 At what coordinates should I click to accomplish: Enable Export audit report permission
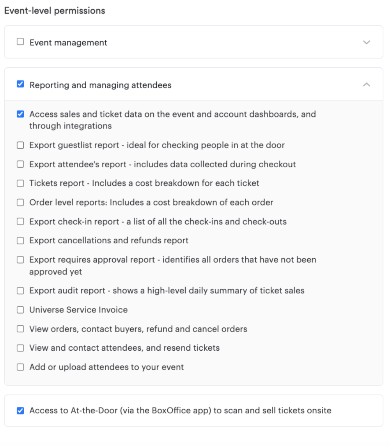[x=20, y=291]
